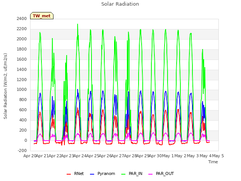Click the Time x-axis label

click(x=213, y=162)
